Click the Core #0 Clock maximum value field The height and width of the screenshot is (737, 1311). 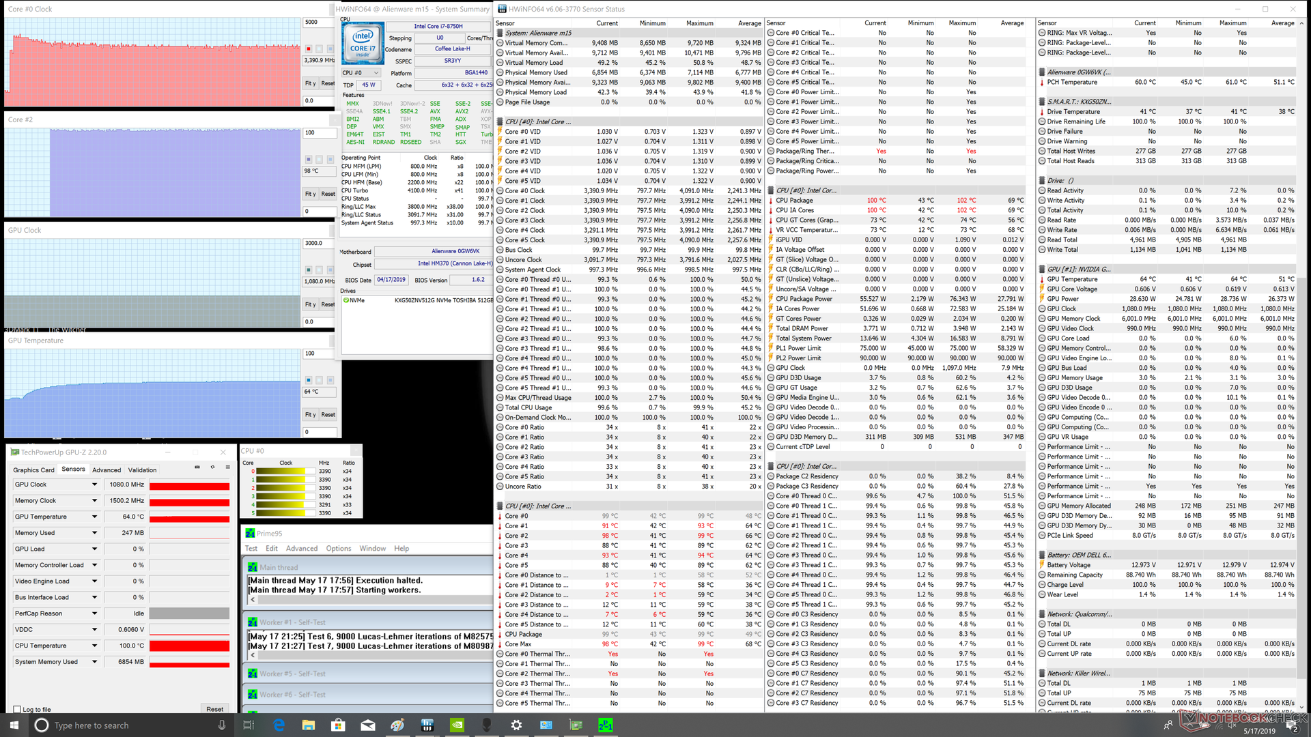[x=320, y=22]
